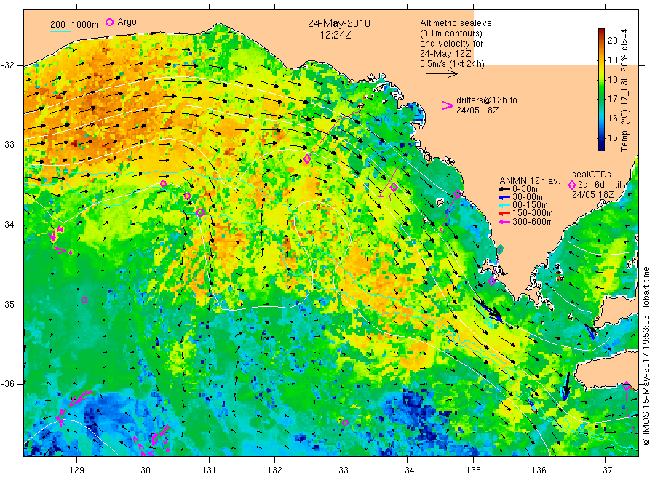Image resolution: width=655 pixels, height=480 pixels.
Task: Click the time text 12:24Z
Action: tap(336, 35)
